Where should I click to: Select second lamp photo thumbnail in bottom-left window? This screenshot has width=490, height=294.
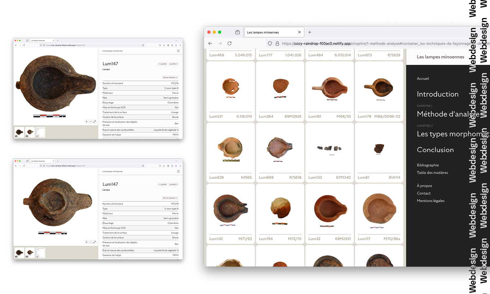click(x=30, y=252)
